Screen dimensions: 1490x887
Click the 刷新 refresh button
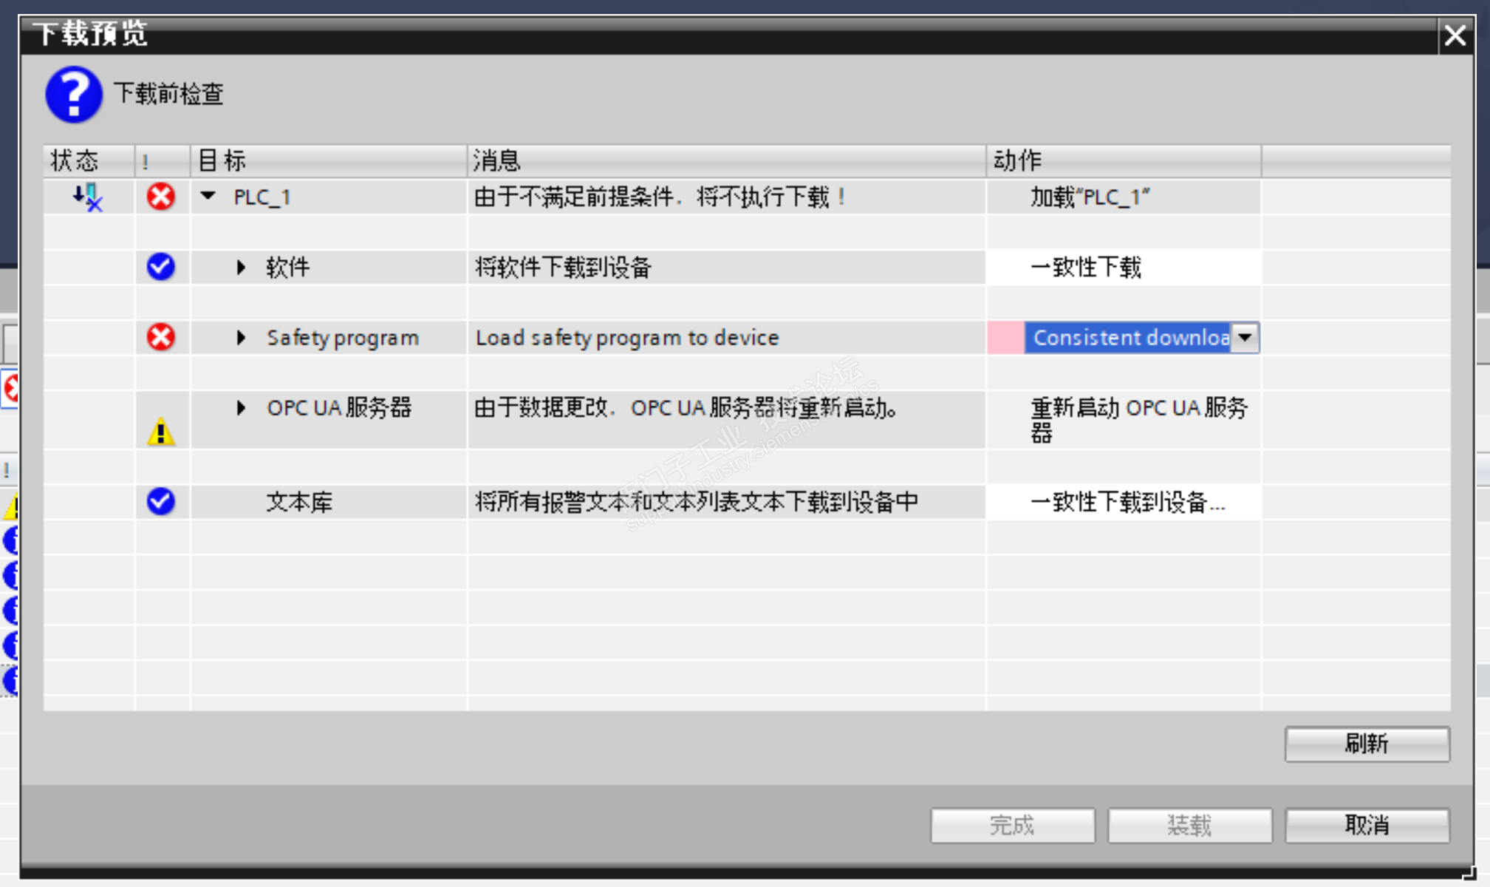click(x=1367, y=744)
